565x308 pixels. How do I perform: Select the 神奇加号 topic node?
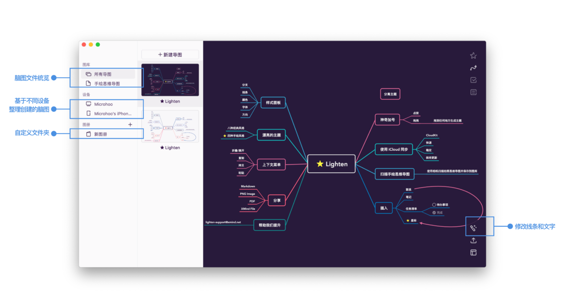[x=387, y=119]
